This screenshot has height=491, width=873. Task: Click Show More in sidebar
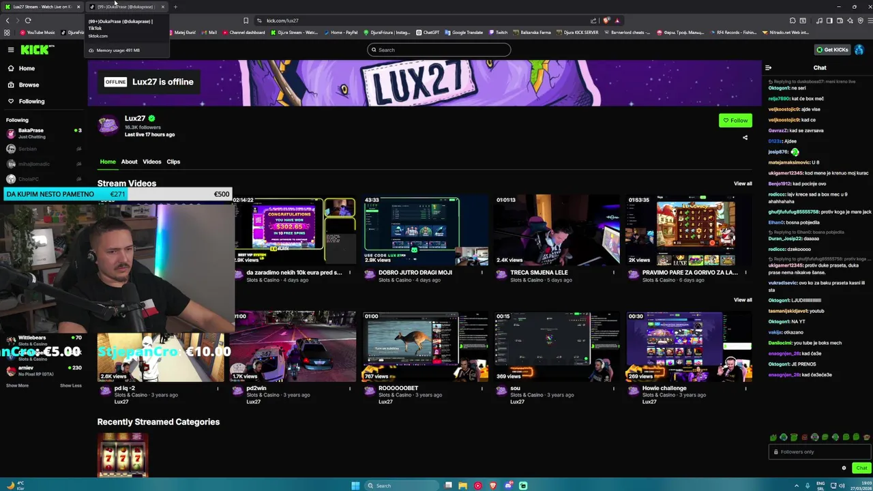pos(18,385)
